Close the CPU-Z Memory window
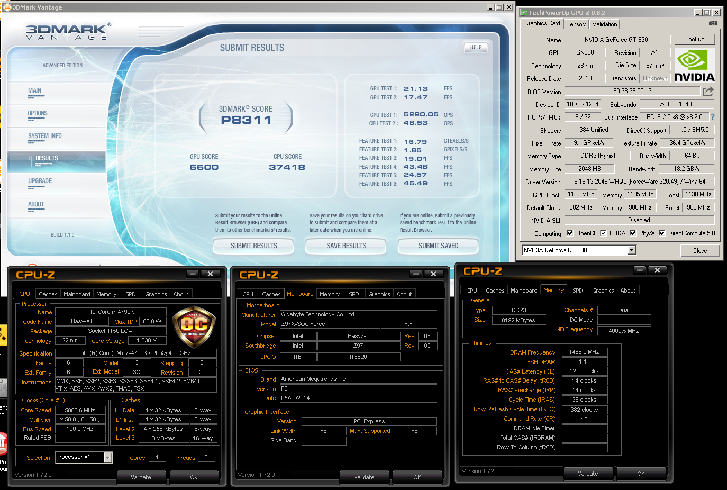This screenshot has height=490, width=727. click(x=657, y=270)
